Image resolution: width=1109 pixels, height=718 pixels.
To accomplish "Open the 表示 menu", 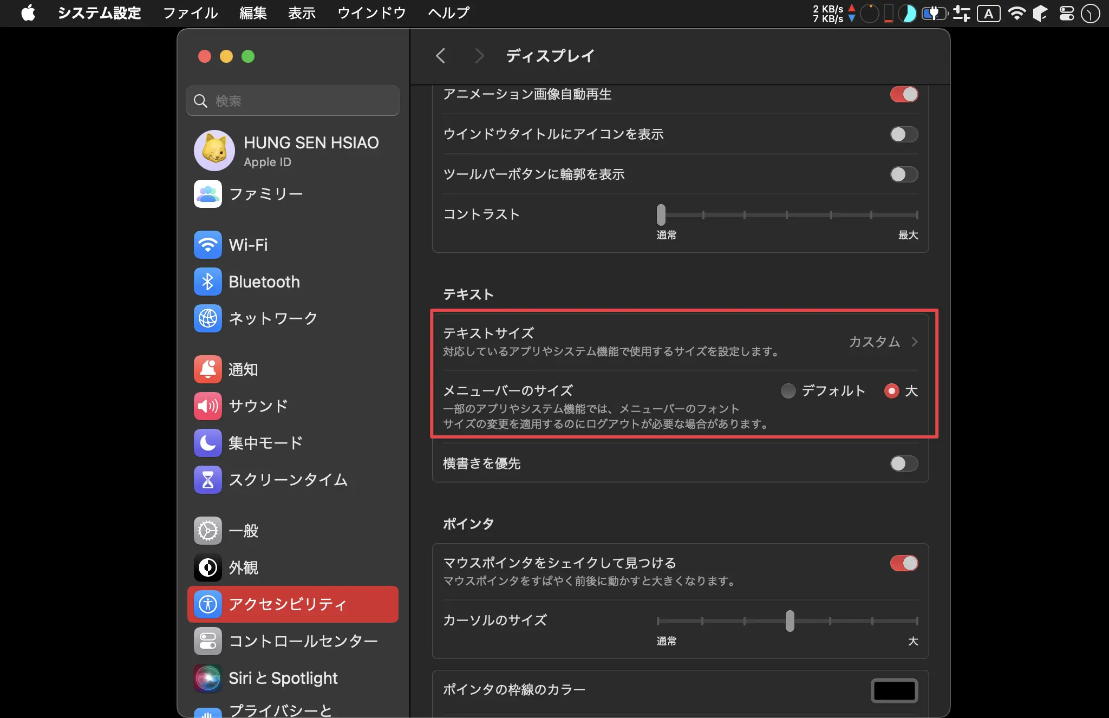I will [x=302, y=13].
